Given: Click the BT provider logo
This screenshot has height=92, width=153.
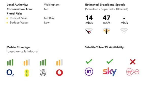Looking at the screenshot, I should (89, 72).
